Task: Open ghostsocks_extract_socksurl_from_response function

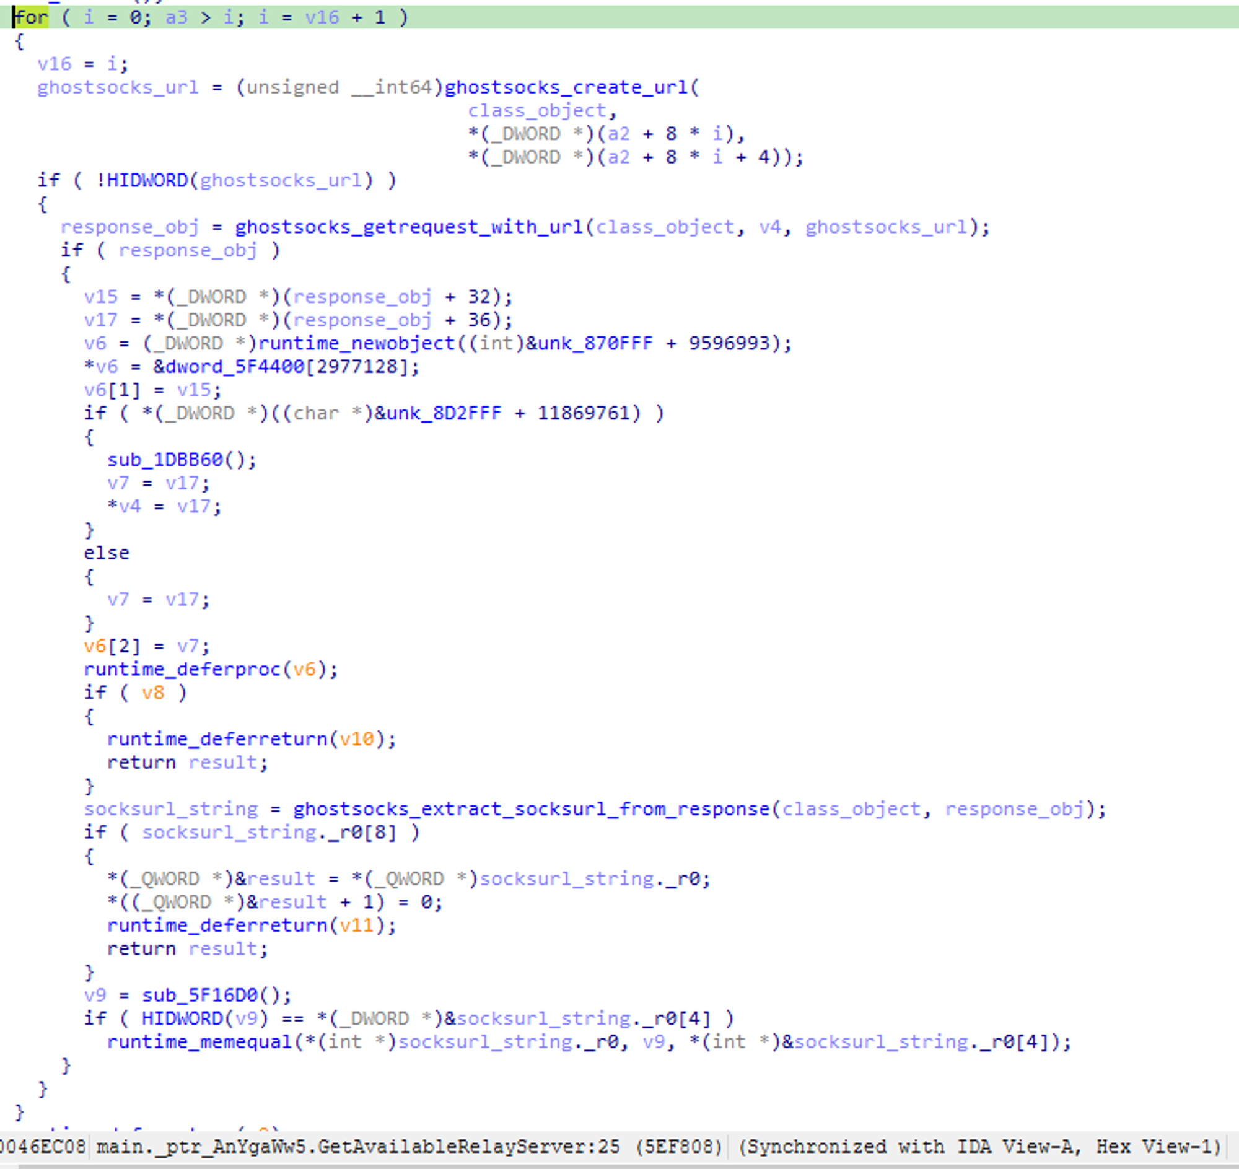Action: [532, 809]
